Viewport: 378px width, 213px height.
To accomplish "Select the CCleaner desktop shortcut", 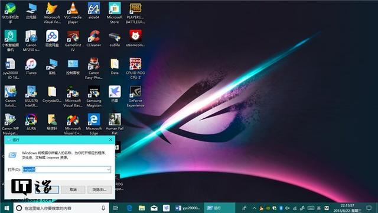I will (94, 38).
